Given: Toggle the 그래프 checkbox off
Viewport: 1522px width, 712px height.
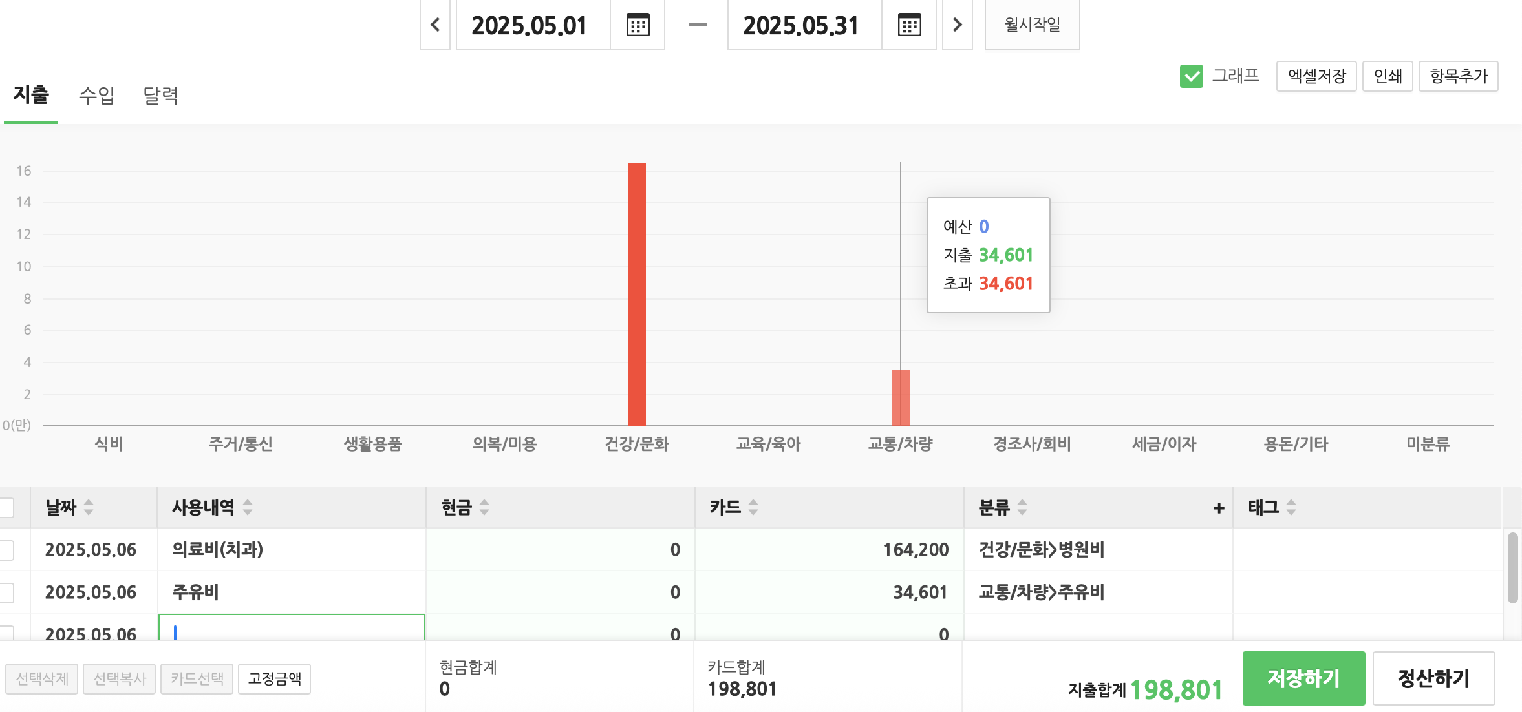Looking at the screenshot, I should pyautogui.click(x=1192, y=76).
